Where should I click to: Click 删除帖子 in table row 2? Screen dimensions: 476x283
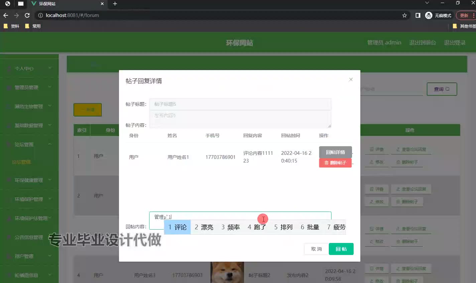407,202
